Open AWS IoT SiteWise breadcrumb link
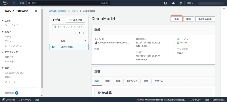 point(58,11)
